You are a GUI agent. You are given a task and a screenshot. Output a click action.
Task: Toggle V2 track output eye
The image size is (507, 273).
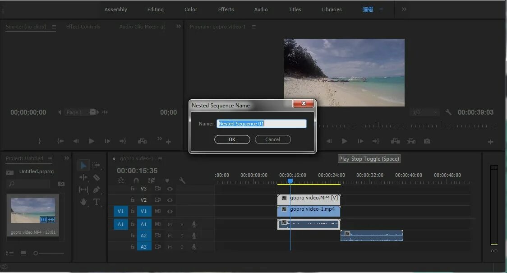[170, 200]
